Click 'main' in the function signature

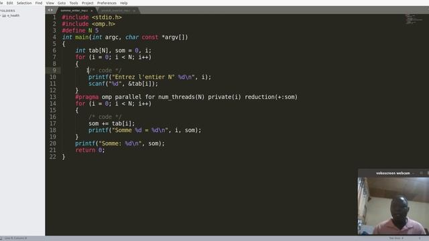pos(82,37)
